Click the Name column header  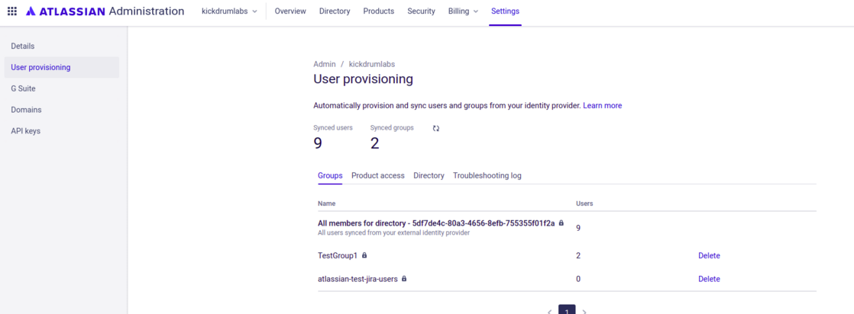[x=326, y=203]
